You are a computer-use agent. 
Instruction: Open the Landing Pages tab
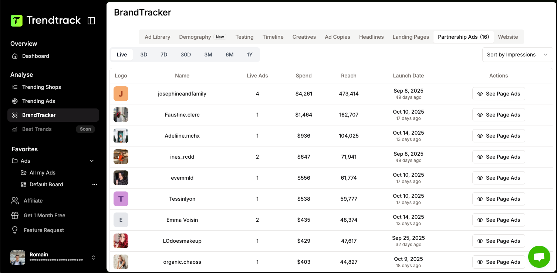(411, 37)
